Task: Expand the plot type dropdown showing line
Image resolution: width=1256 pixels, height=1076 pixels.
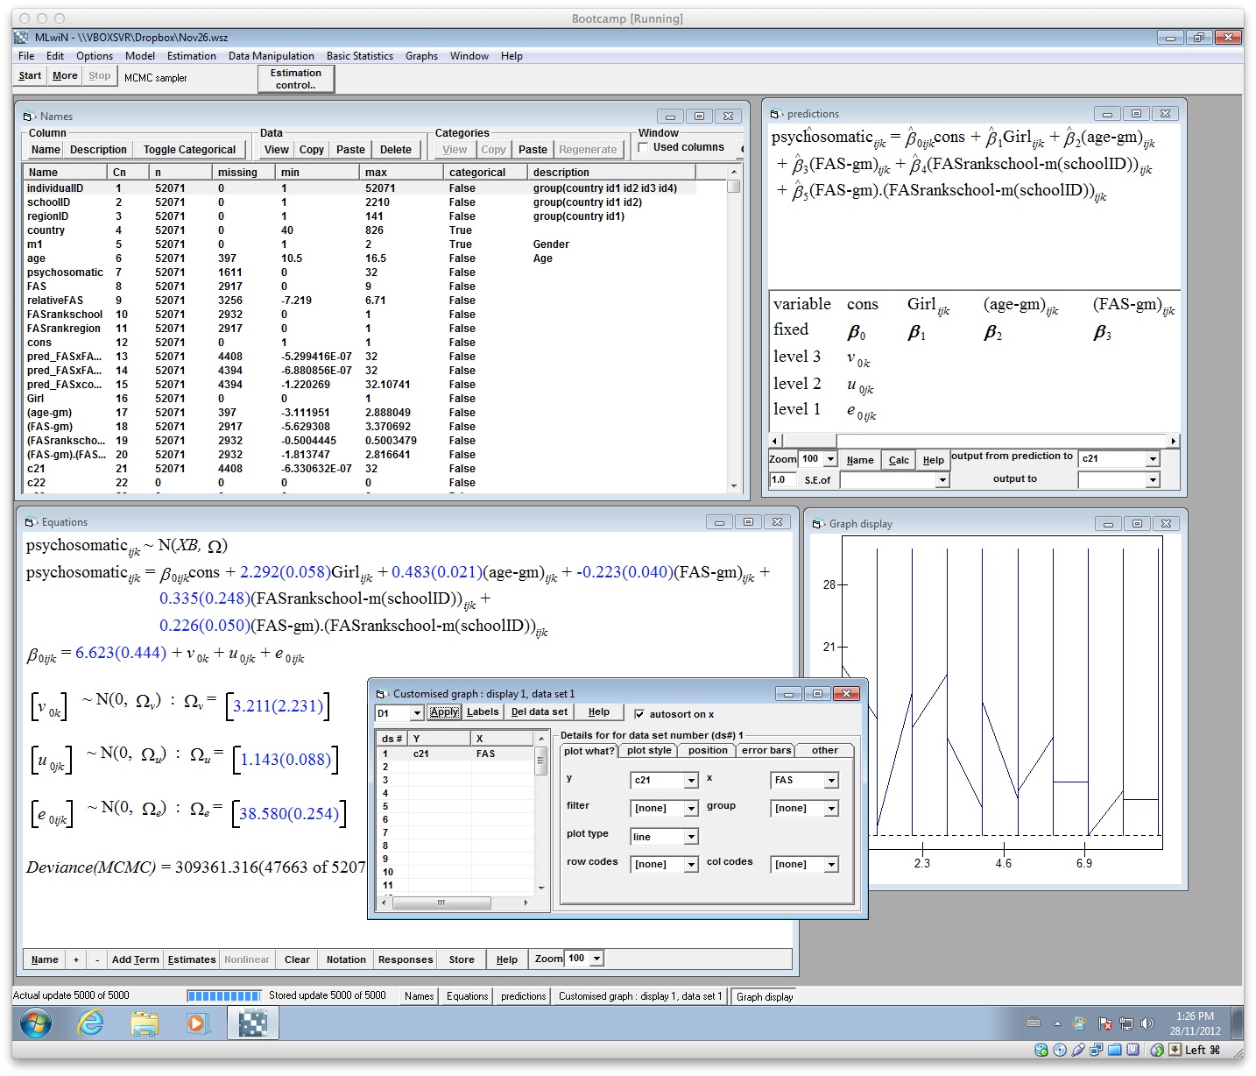Action: [x=691, y=837]
